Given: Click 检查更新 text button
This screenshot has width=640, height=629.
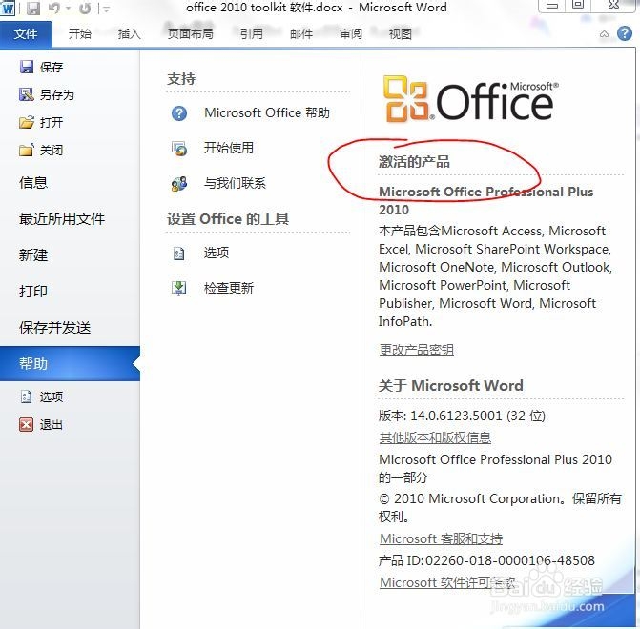Looking at the screenshot, I should point(229,288).
